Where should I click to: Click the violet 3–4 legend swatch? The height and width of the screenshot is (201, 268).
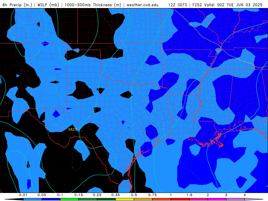[236, 199]
